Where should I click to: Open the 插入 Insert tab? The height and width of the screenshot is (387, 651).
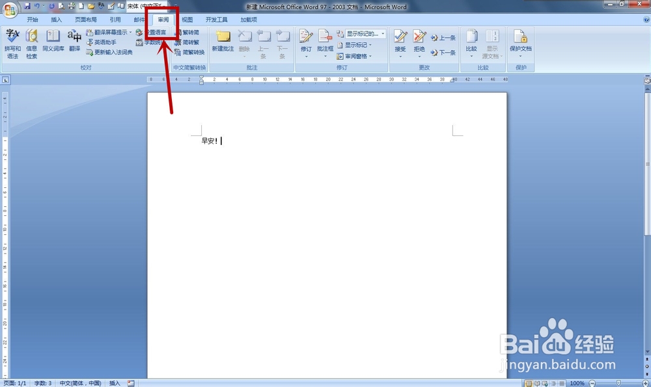coord(56,20)
